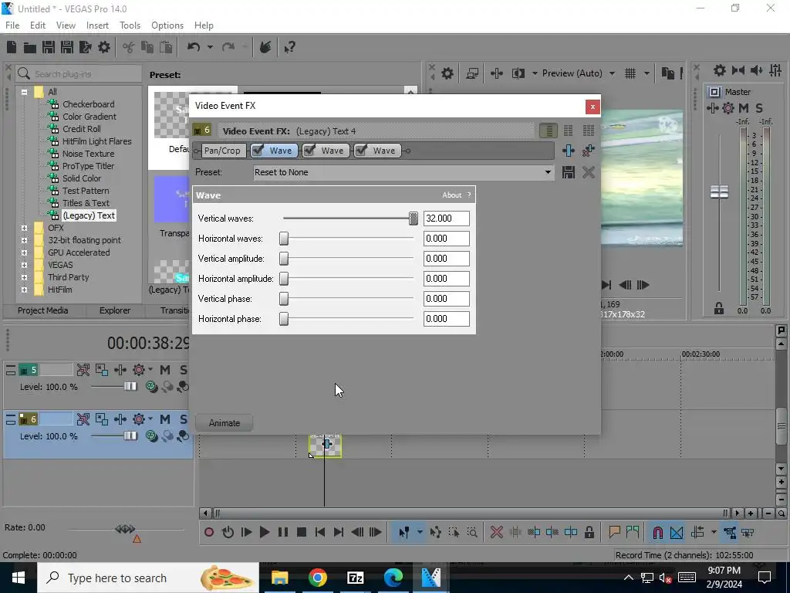Viewport: 790px width, 593px height.
Task: Click the event FX icon on timeline clip
Action: point(327,444)
